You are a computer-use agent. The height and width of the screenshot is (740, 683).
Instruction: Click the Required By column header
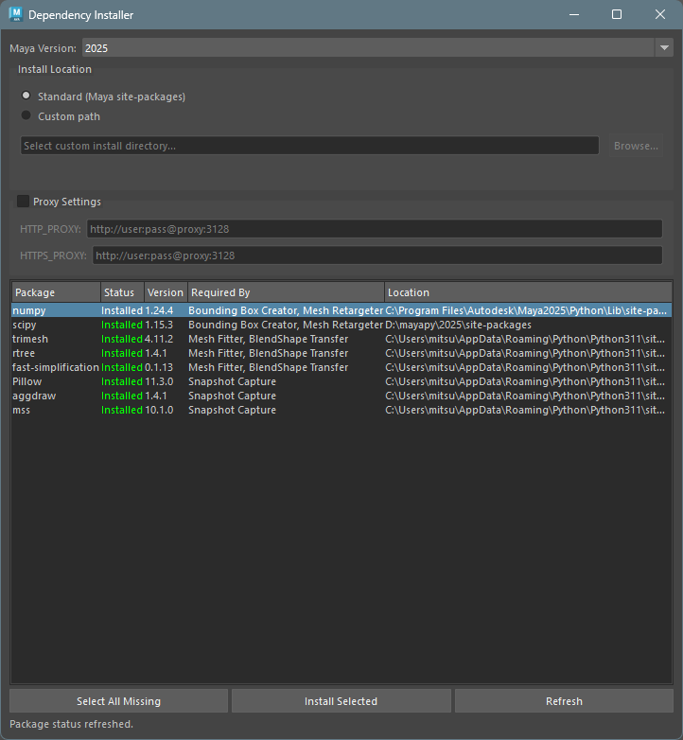[286, 292]
